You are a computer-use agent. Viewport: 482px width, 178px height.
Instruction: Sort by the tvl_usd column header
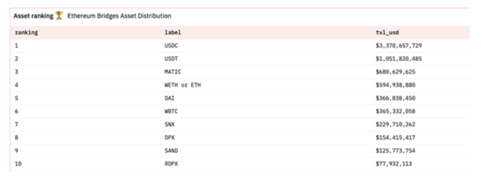(x=387, y=33)
